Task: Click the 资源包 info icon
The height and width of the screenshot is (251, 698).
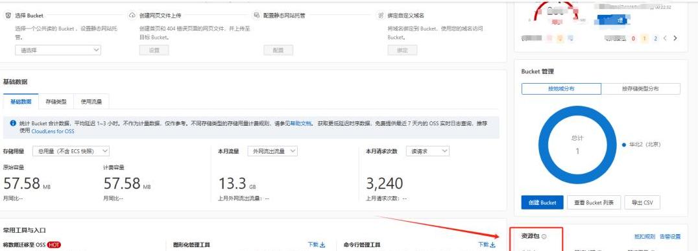Action: click(544, 237)
